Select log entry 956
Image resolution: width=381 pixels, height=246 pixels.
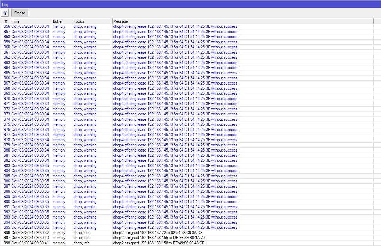coord(138,26)
